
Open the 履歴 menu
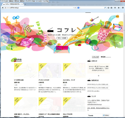22,1
